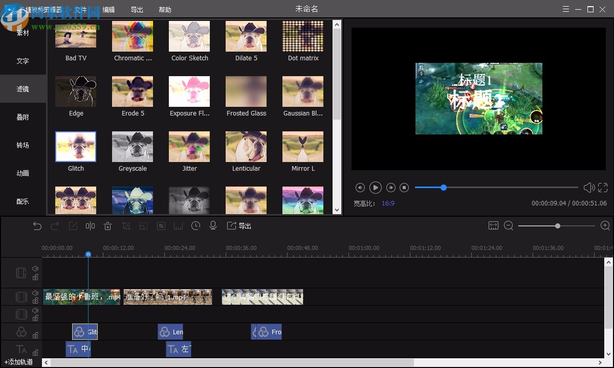Toggle lock on the text track

pos(35,353)
